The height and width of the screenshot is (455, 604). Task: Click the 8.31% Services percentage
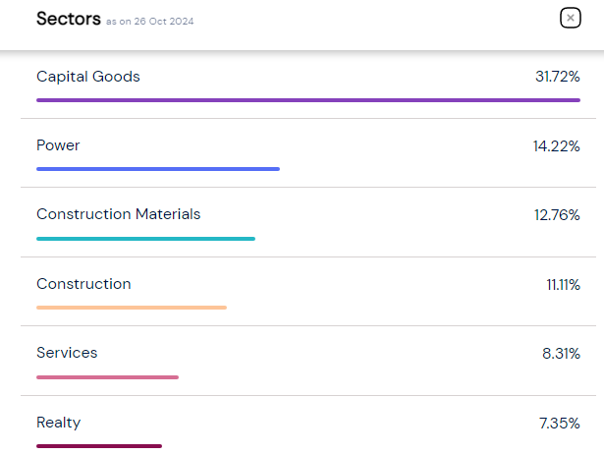pos(561,353)
